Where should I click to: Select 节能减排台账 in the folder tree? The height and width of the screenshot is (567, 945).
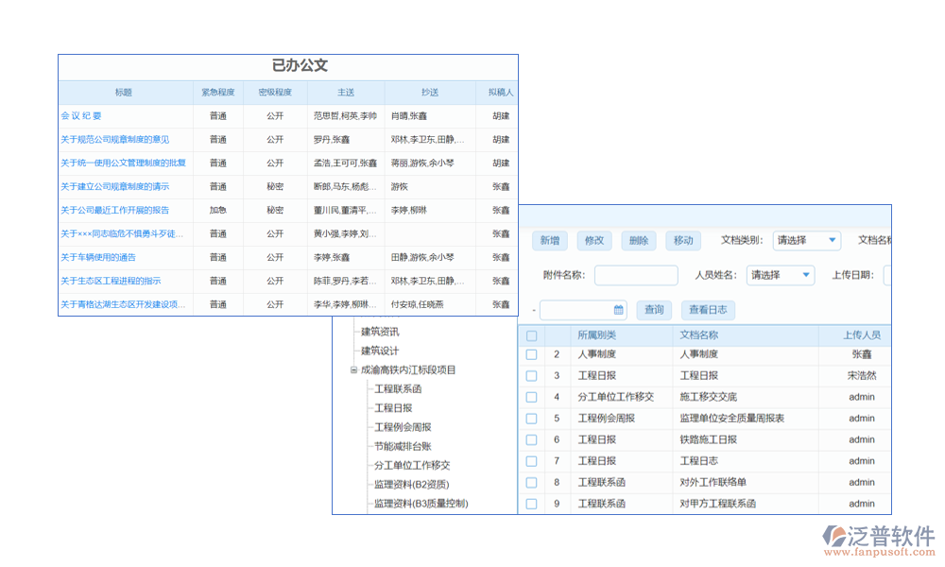403,446
